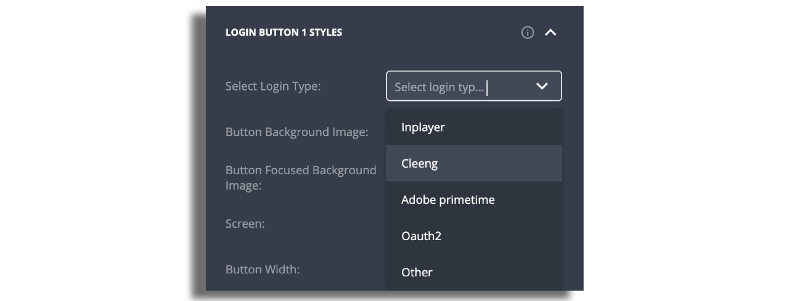Click empty header area beside the section title
The width and height of the screenshot is (789, 301).
[x=431, y=32]
